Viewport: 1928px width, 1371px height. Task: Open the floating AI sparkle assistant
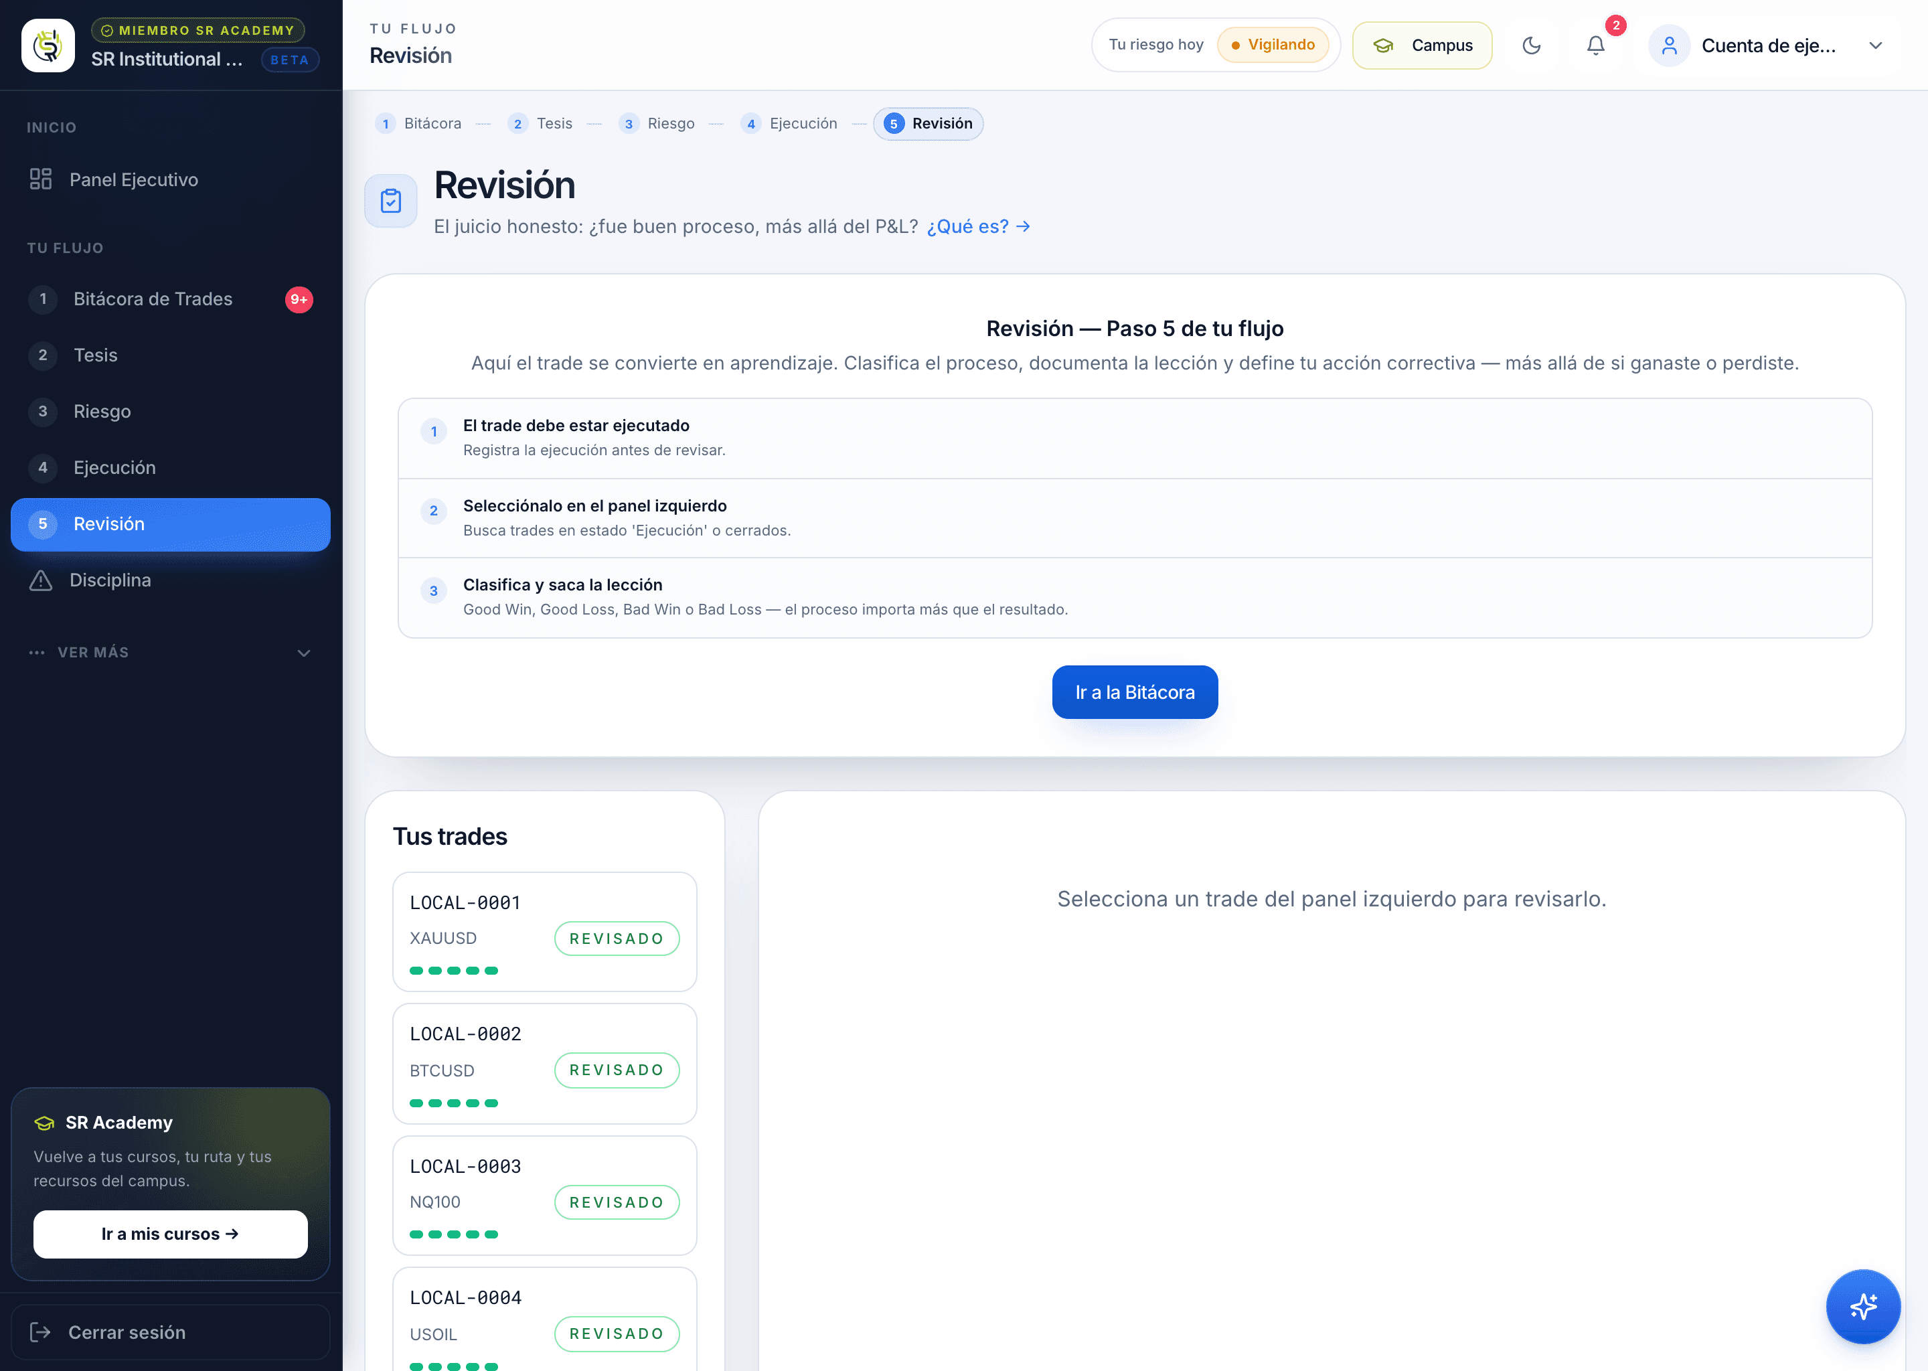click(1863, 1306)
